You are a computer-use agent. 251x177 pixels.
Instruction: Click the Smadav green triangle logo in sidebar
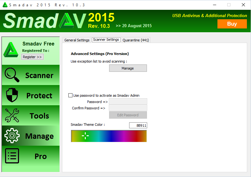11,50
